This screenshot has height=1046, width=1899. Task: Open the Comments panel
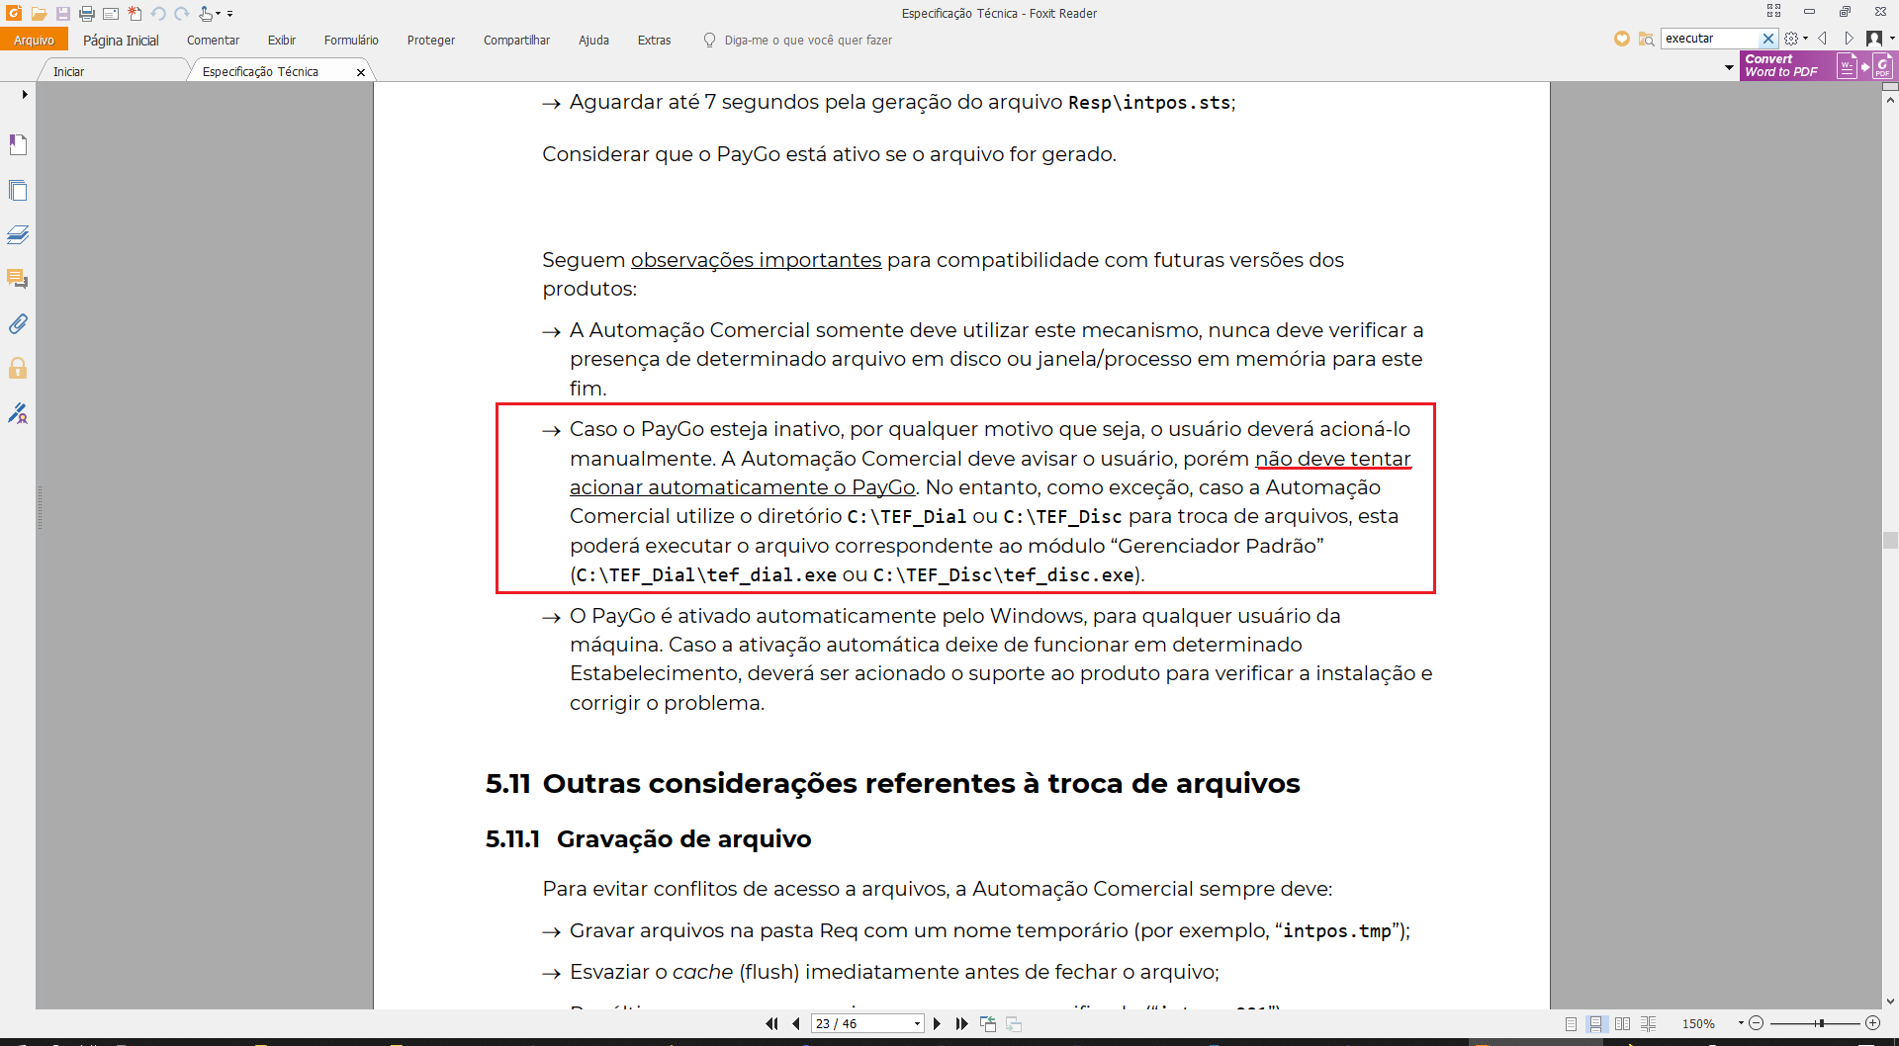pyautogui.click(x=18, y=280)
